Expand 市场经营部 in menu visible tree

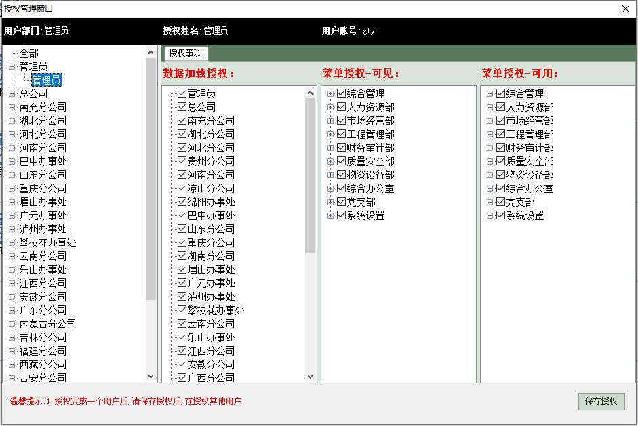point(330,121)
